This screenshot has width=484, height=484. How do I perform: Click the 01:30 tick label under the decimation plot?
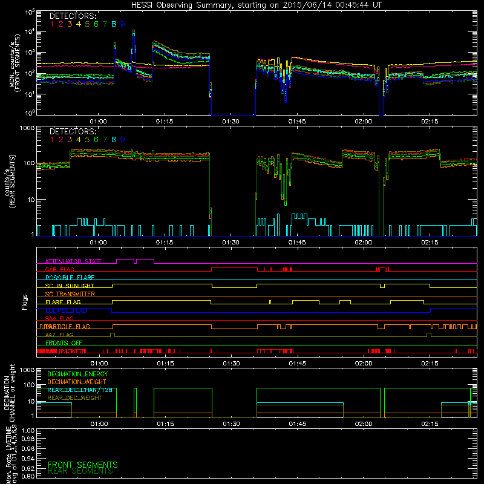(232, 424)
